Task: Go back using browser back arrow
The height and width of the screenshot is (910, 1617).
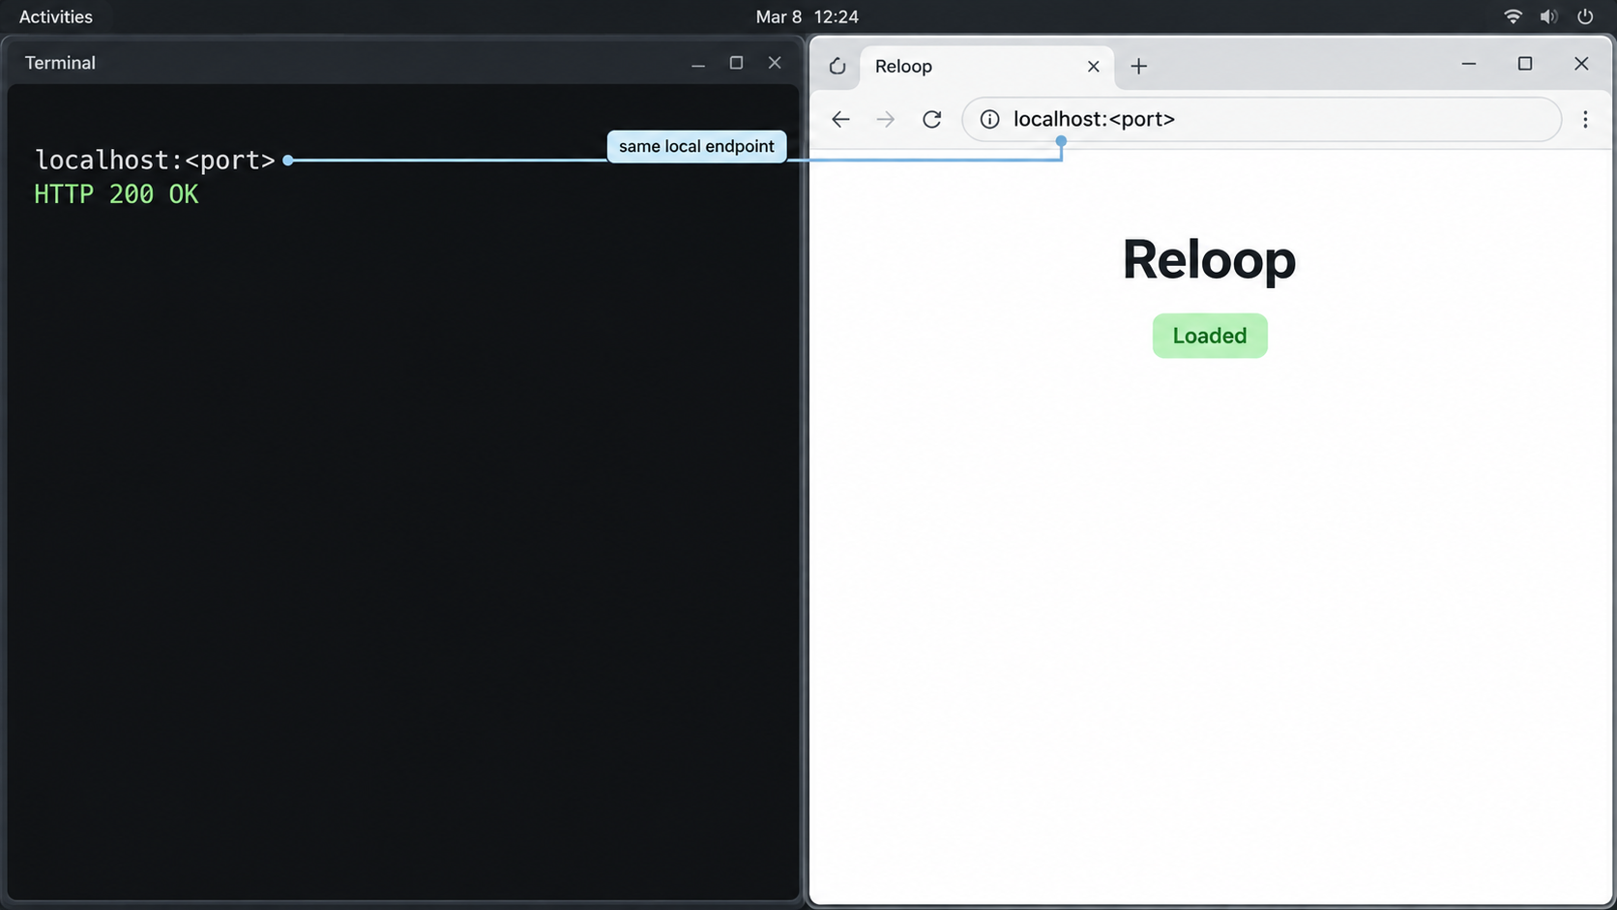Action: (840, 119)
